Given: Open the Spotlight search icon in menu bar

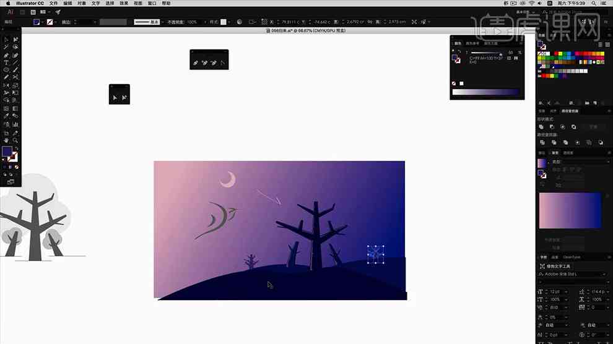Looking at the screenshot, I should pos(593,3).
